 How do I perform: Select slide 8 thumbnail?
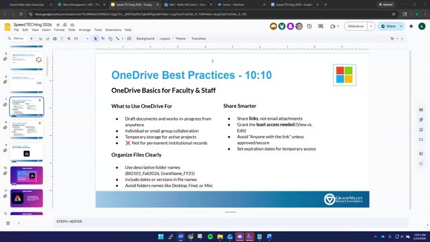(27, 130)
